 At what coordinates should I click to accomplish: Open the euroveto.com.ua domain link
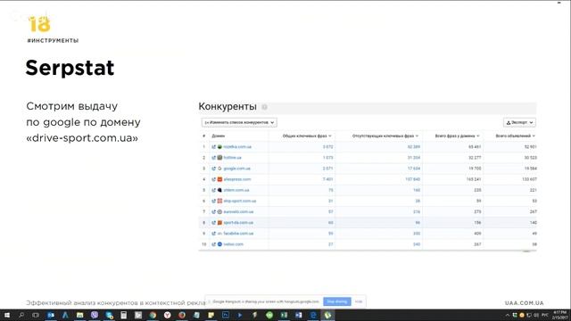238,212
